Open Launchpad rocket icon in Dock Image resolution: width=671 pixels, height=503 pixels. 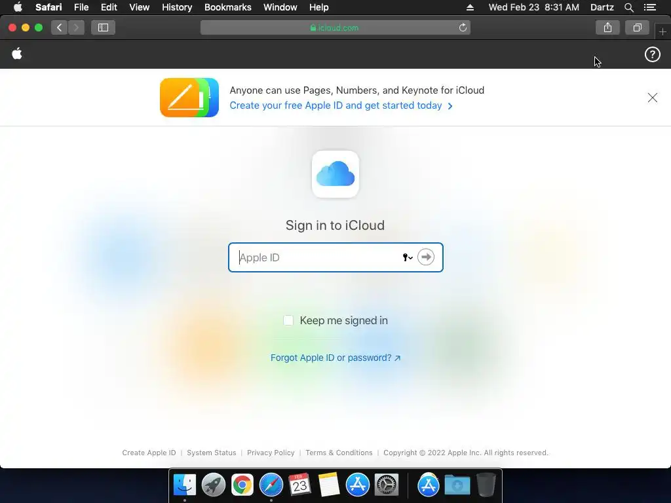(x=213, y=485)
